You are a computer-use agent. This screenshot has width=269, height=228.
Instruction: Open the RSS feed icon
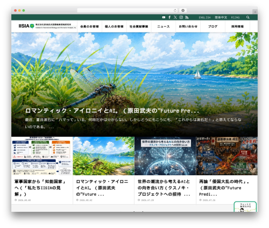click(187, 17)
